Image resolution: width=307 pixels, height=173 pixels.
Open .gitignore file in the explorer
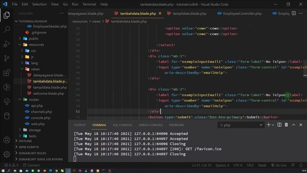point(39,33)
